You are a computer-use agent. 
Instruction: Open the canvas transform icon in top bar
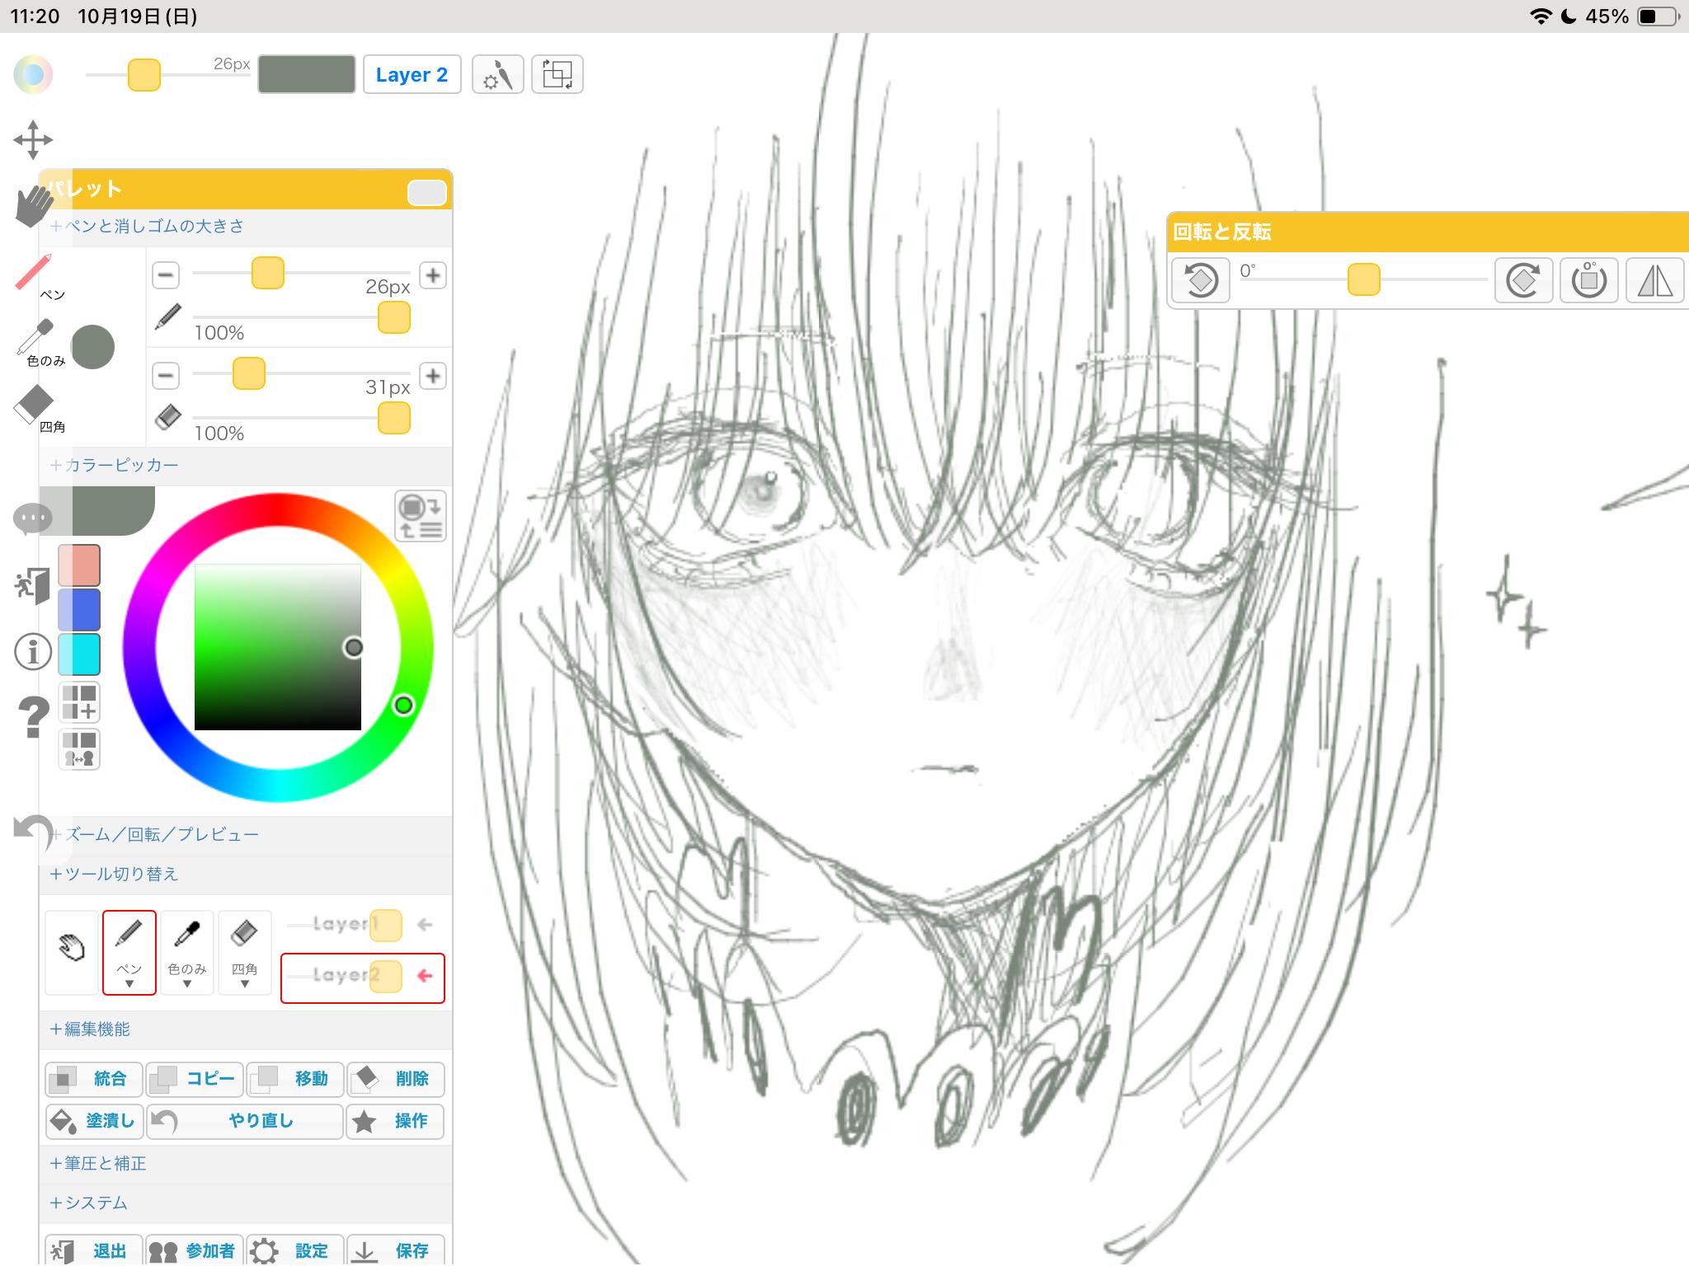[x=558, y=75]
